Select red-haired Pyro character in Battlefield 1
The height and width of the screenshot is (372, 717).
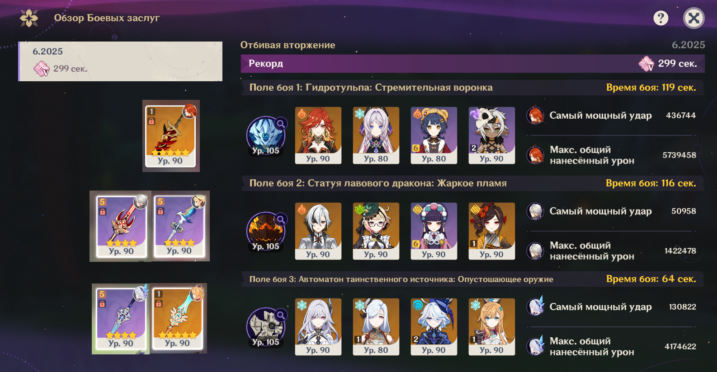tap(318, 135)
